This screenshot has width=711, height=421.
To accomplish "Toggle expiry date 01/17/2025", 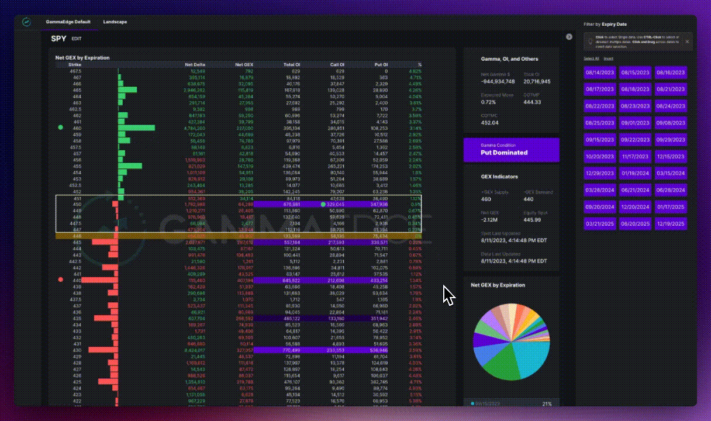I will point(671,208).
